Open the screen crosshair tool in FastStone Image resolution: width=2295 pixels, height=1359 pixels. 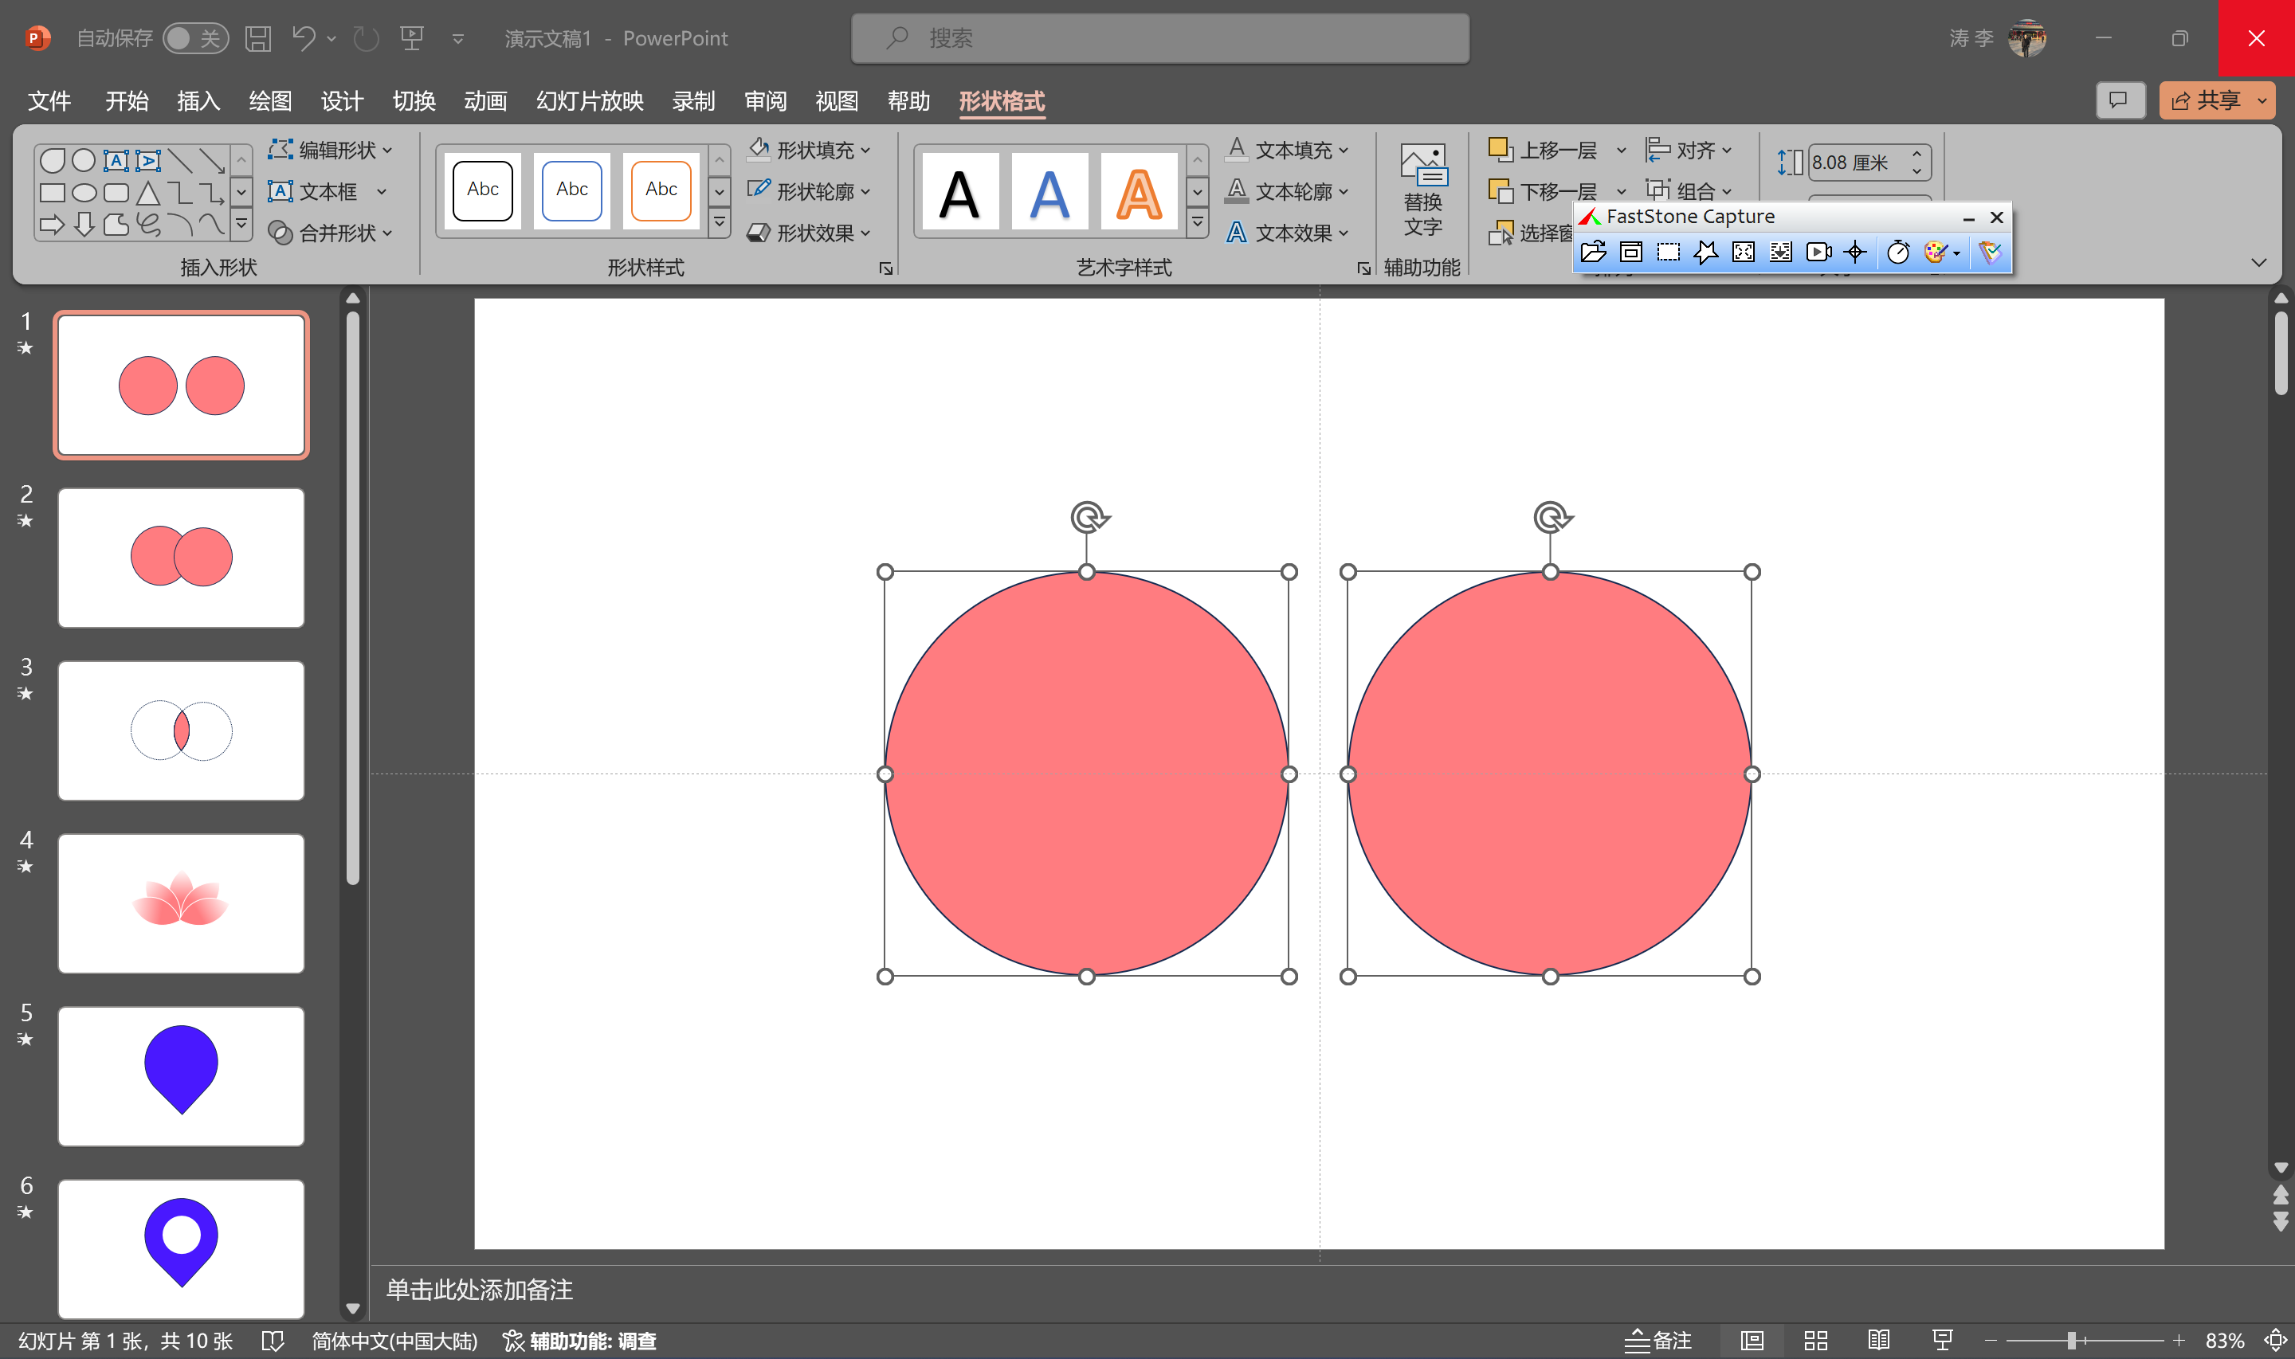click(x=1855, y=252)
